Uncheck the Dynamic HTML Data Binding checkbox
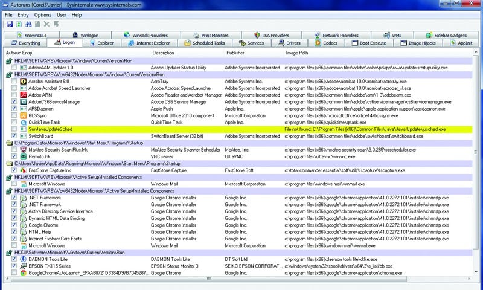483x290 pixels. click(x=14, y=218)
